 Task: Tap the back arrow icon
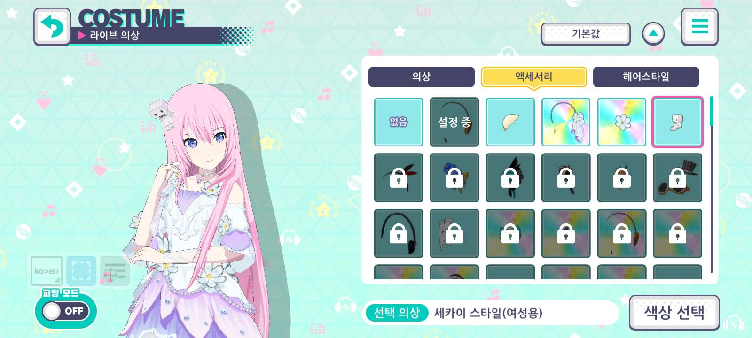pos(52,27)
